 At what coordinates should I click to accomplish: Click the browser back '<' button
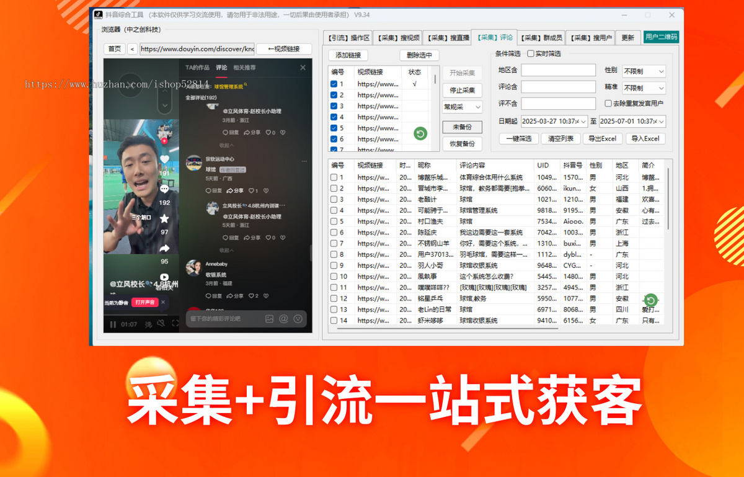[x=133, y=49]
